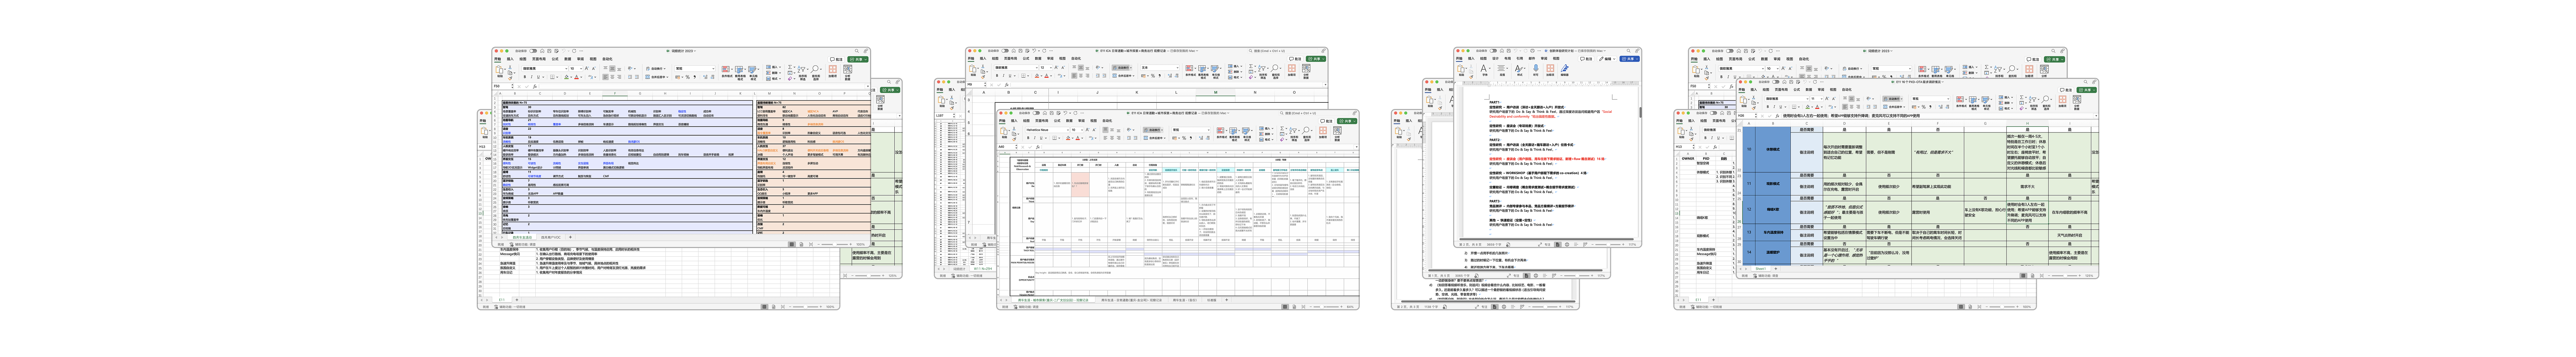
Task: Open Conditional Formatting in 销额统计 2023 front-left window
Action: pyautogui.click(x=726, y=69)
